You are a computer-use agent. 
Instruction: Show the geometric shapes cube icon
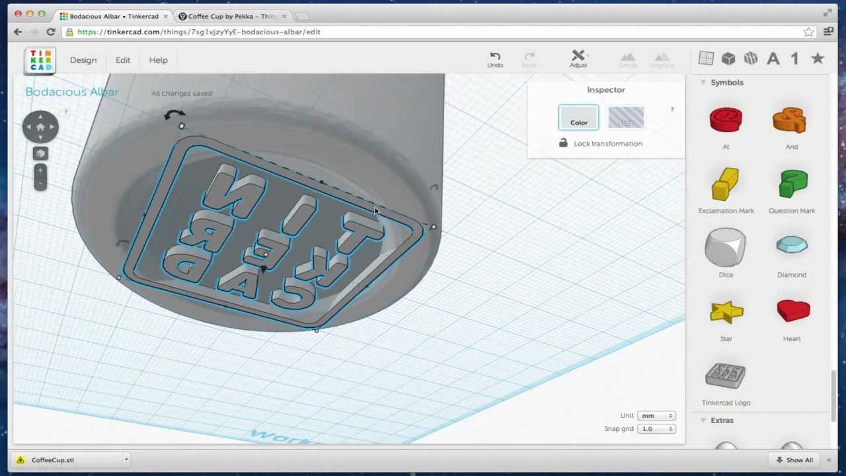pyautogui.click(x=728, y=58)
